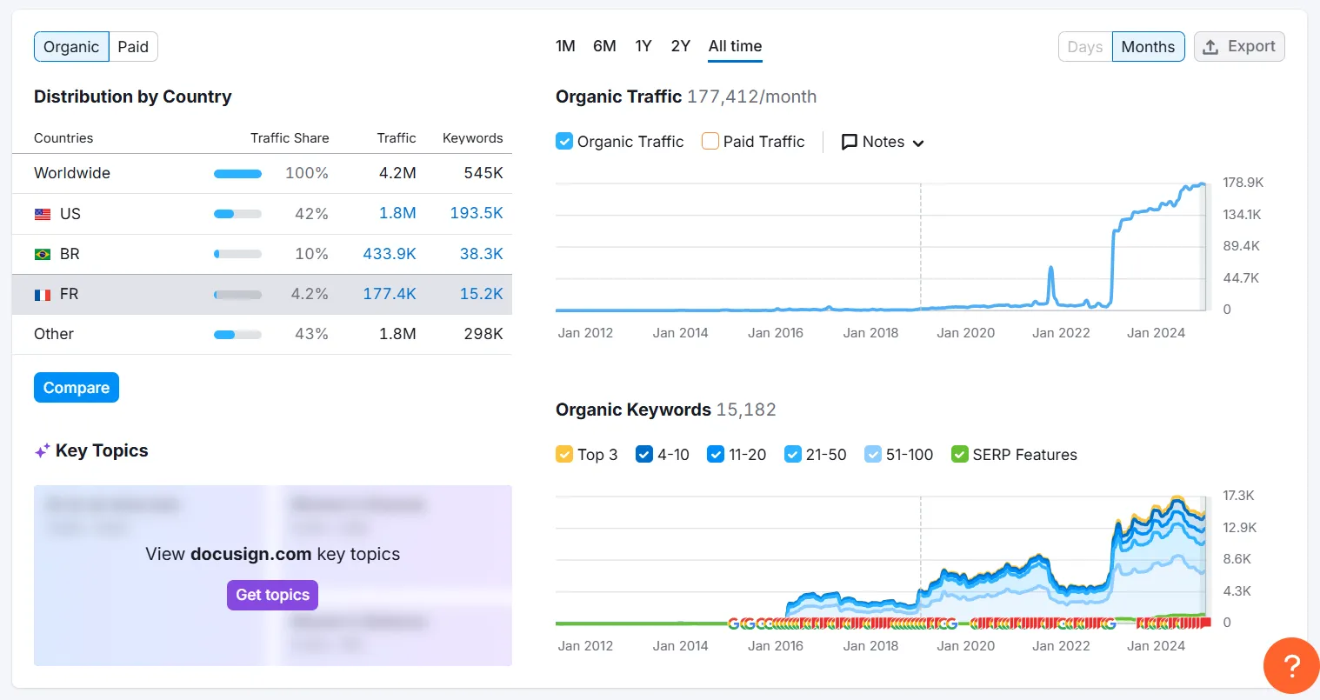Toggle the SERP Features checkbox
Image resolution: width=1320 pixels, height=700 pixels.
[960, 455]
